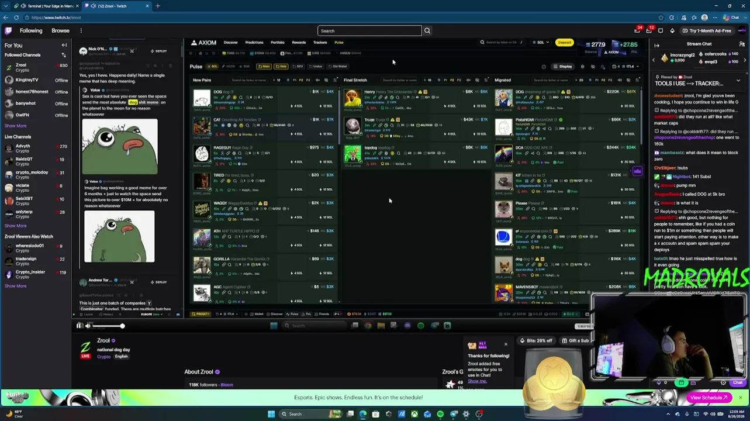The height and width of the screenshot is (421, 750).
Task: Collapse the For You sidebar
Action: click(64, 45)
